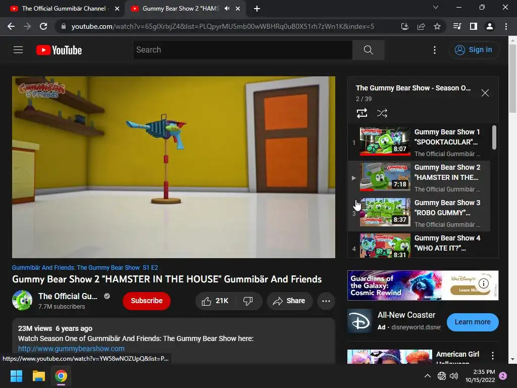This screenshot has width=517, height=388.
Task: Like the video with thumbs up
Action: coord(215,301)
